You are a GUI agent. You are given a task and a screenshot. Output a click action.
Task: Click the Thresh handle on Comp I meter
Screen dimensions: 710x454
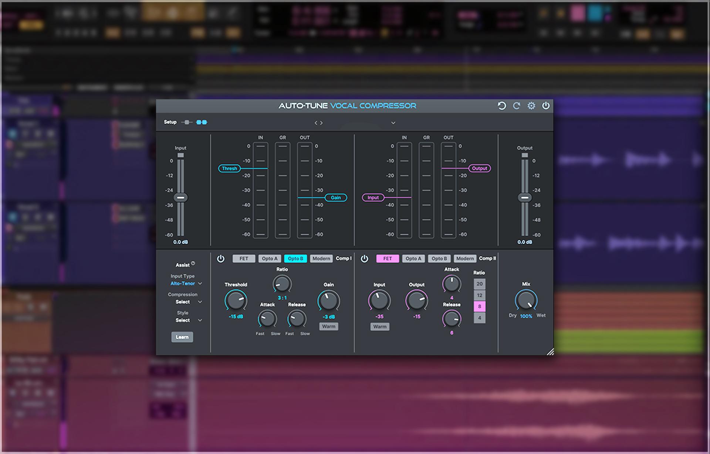pos(229,168)
